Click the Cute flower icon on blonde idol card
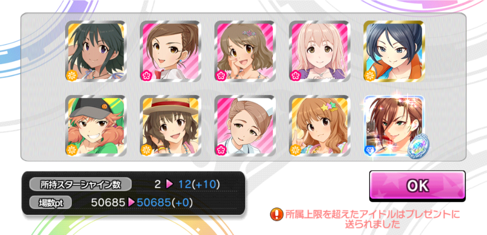Screen dimensions: 487x235 pos(295,75)
